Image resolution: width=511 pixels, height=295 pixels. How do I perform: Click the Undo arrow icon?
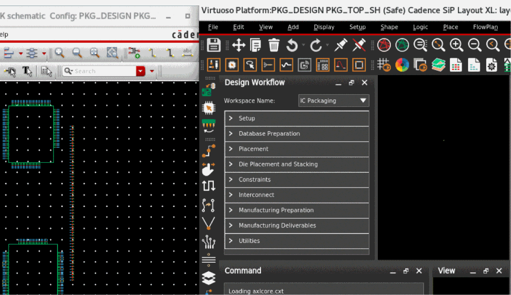292,45
